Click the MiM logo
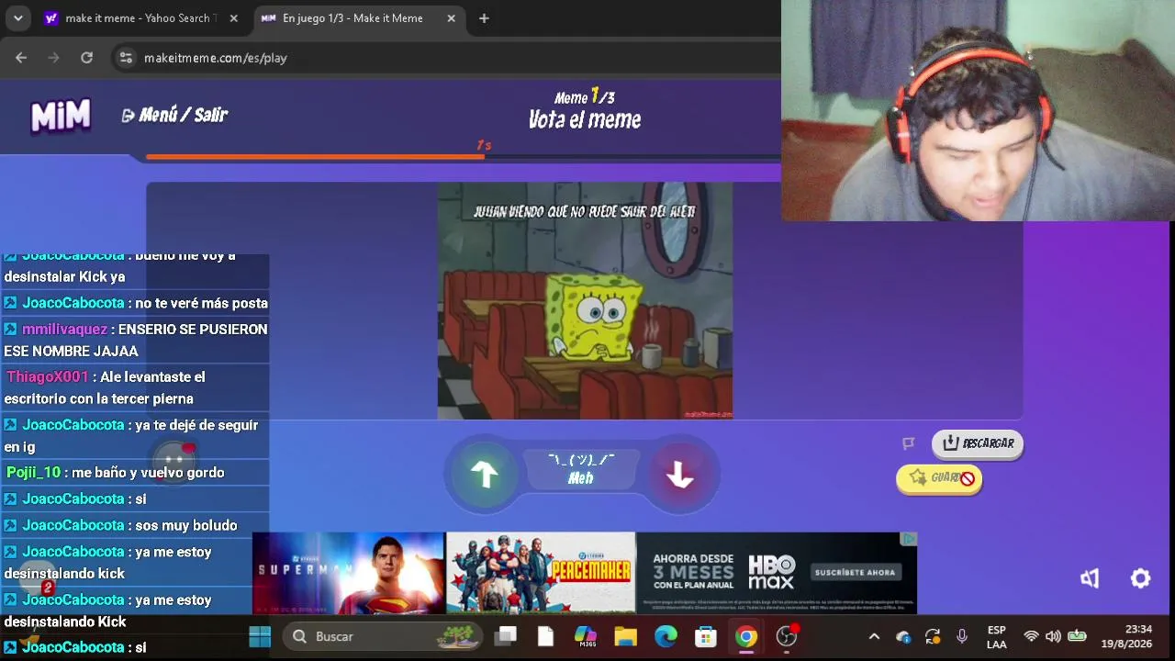The image size is (1175, 661). (x=61, y=116)
